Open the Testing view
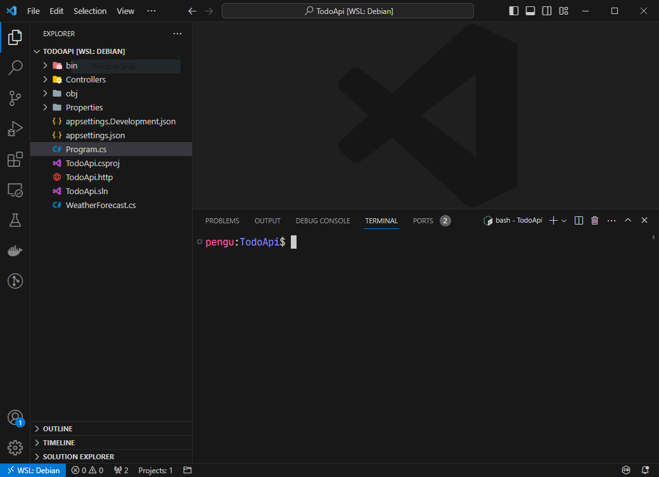Image resolution: width=659 pixels, height=477 pixels. click(x=15, y=220)
